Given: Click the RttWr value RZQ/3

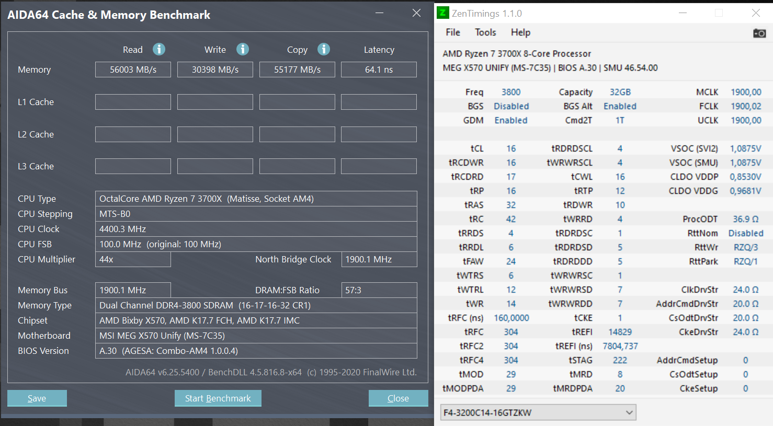Looking at the screenshot, I should (746, 247).
